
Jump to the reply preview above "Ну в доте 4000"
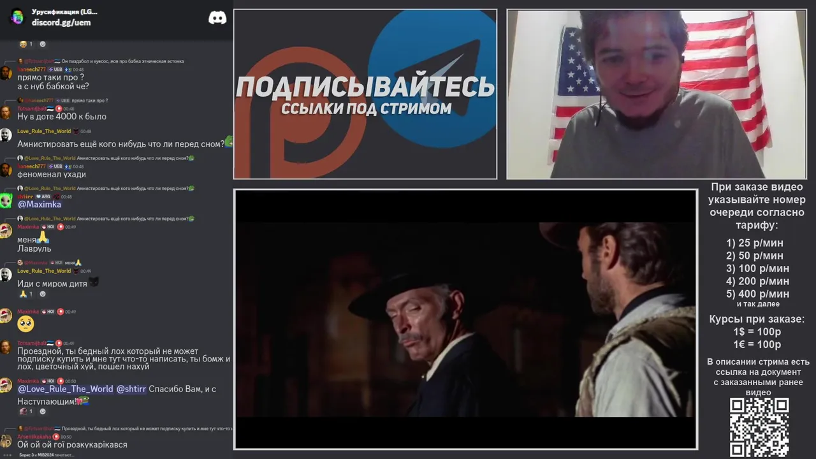(62, 101)
